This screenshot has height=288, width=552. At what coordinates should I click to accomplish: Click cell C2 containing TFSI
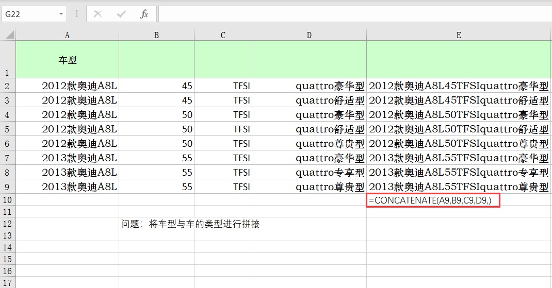pyautogui.click(x=223, y=86)
